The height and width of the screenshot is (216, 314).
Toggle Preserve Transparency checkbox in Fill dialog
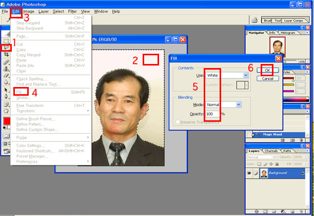point(178,122)
